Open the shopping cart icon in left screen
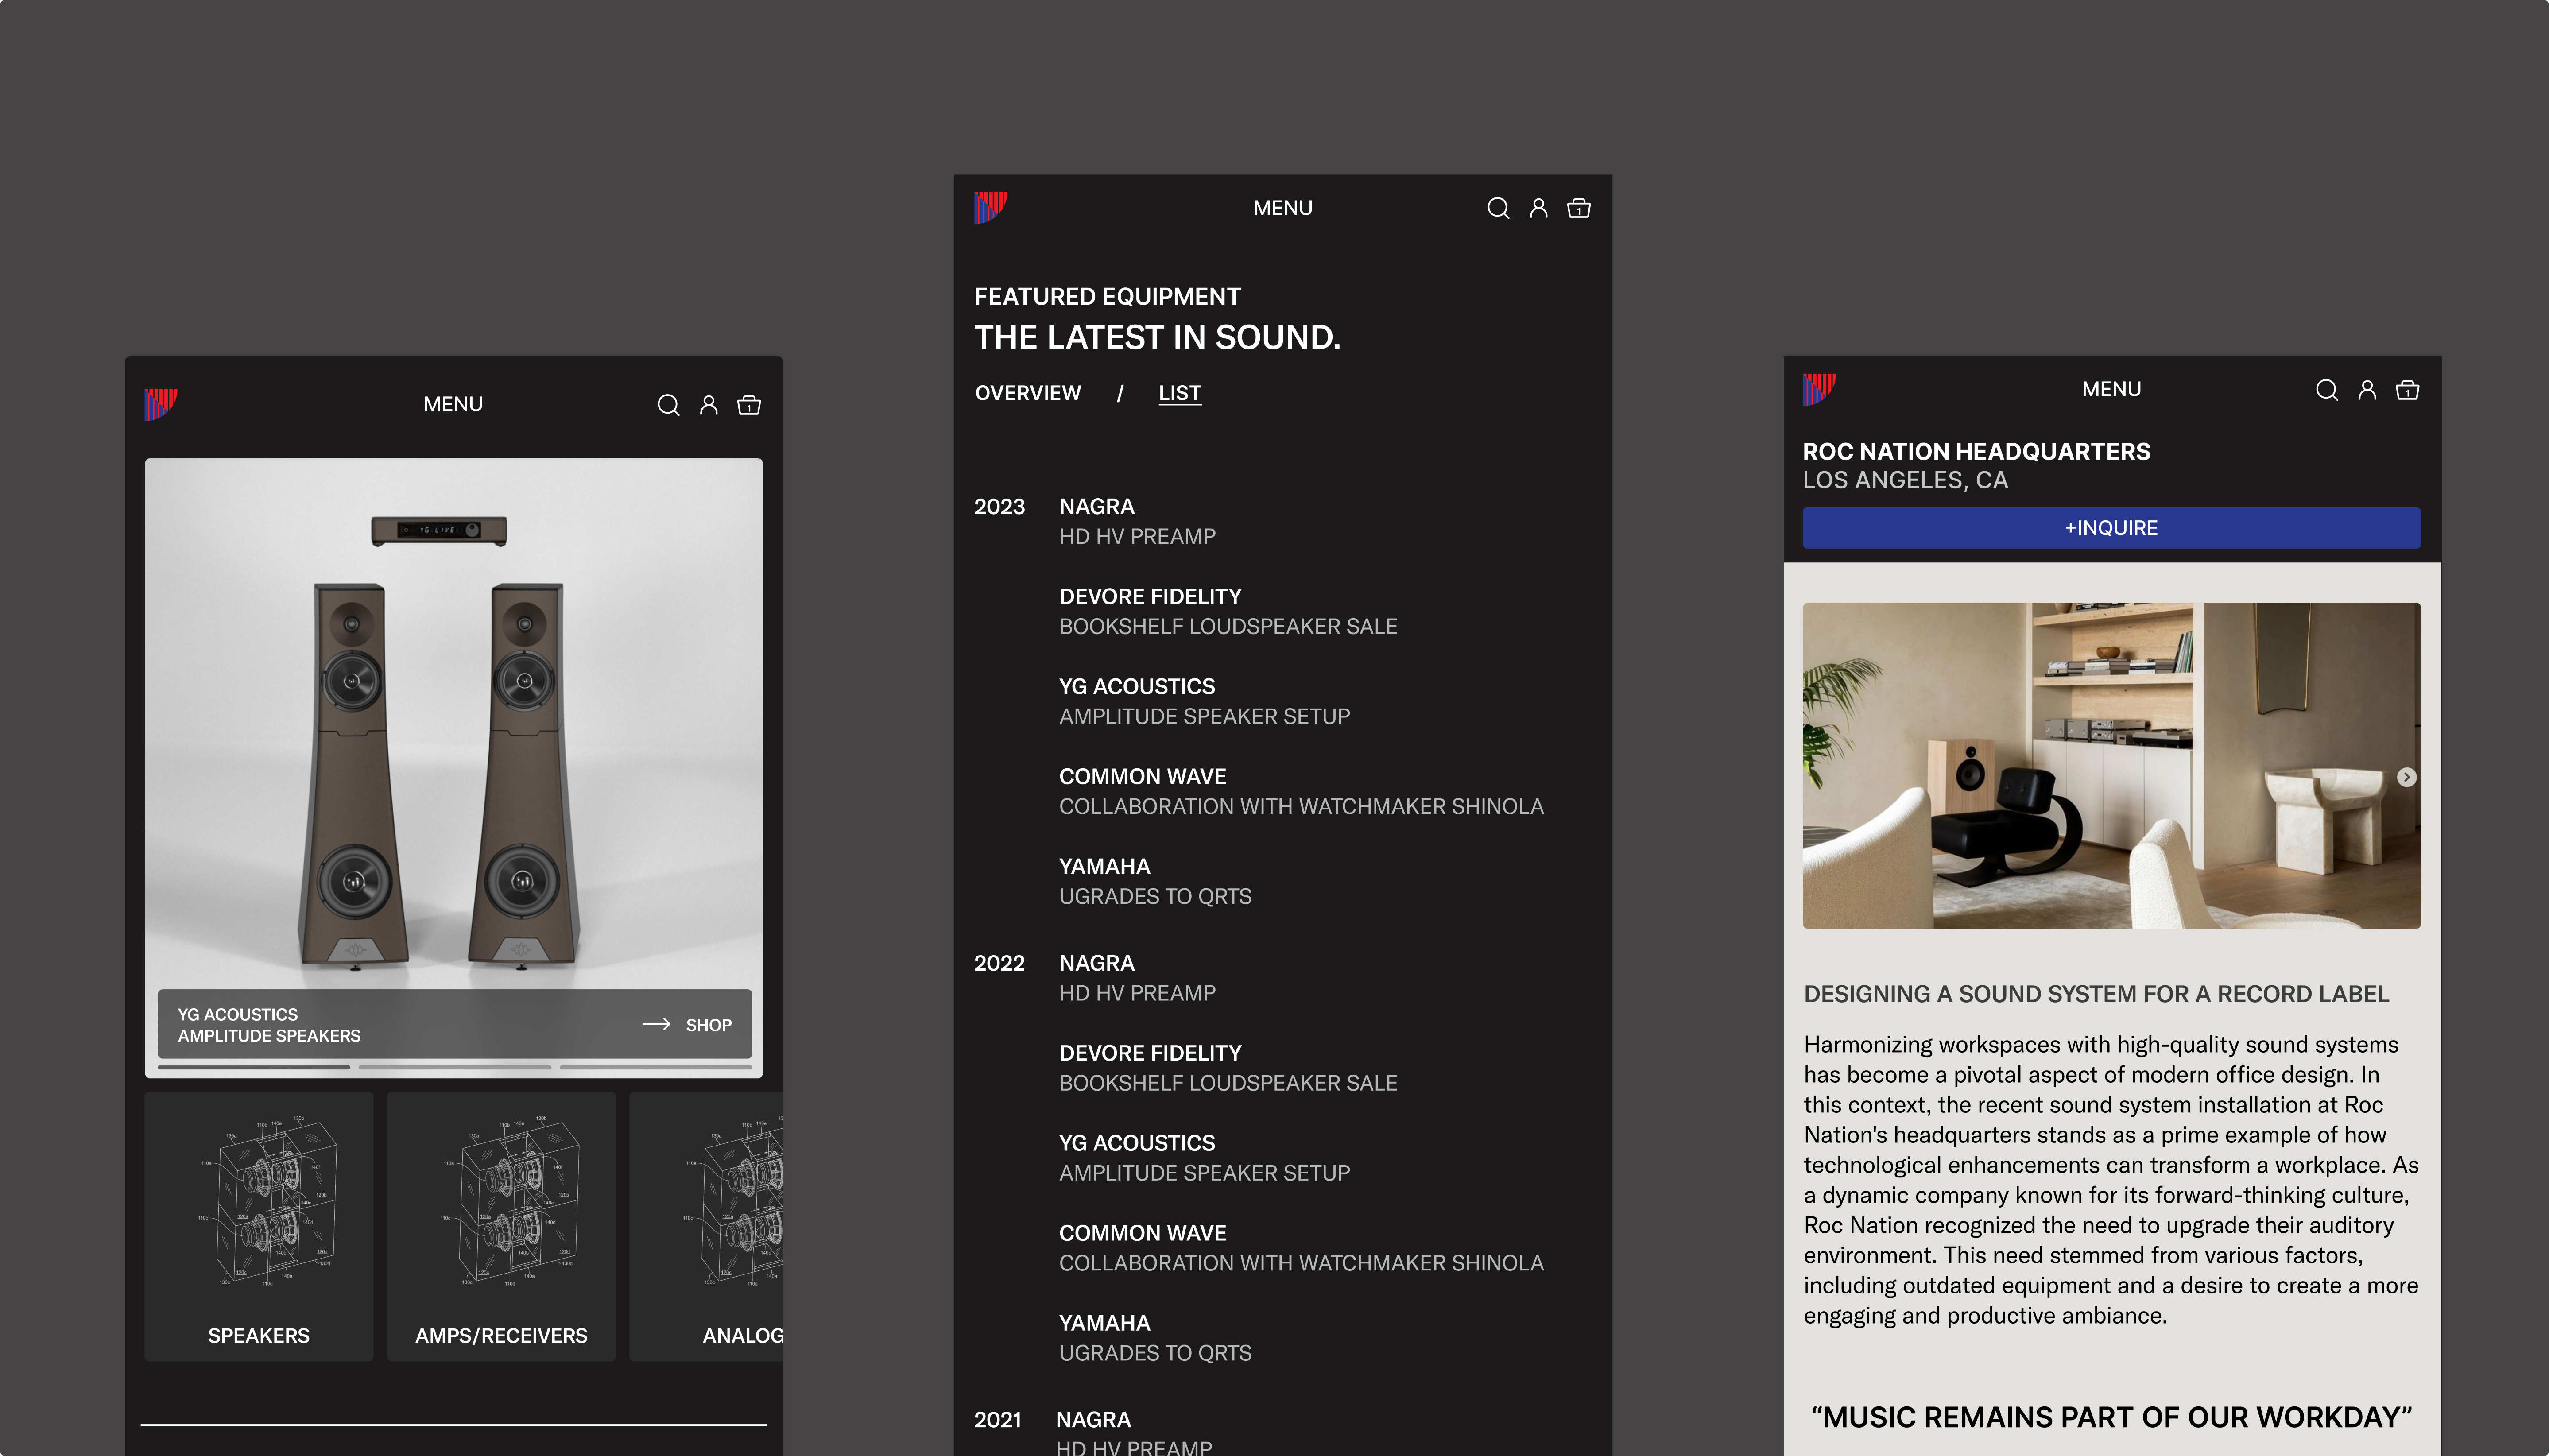Screen dimensions: 2549x1456 pyautogui.click(x=748, y=405)
